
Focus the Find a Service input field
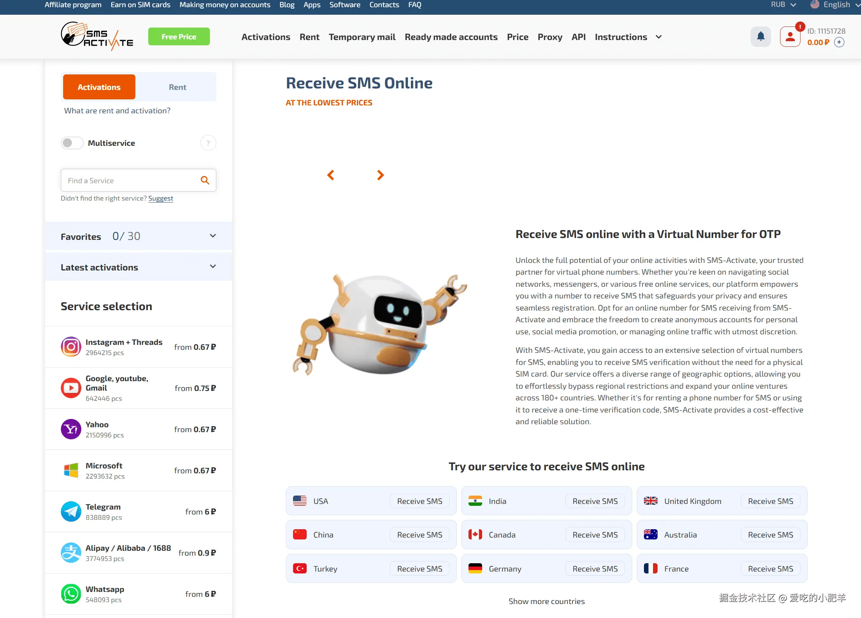click(129, 181)
